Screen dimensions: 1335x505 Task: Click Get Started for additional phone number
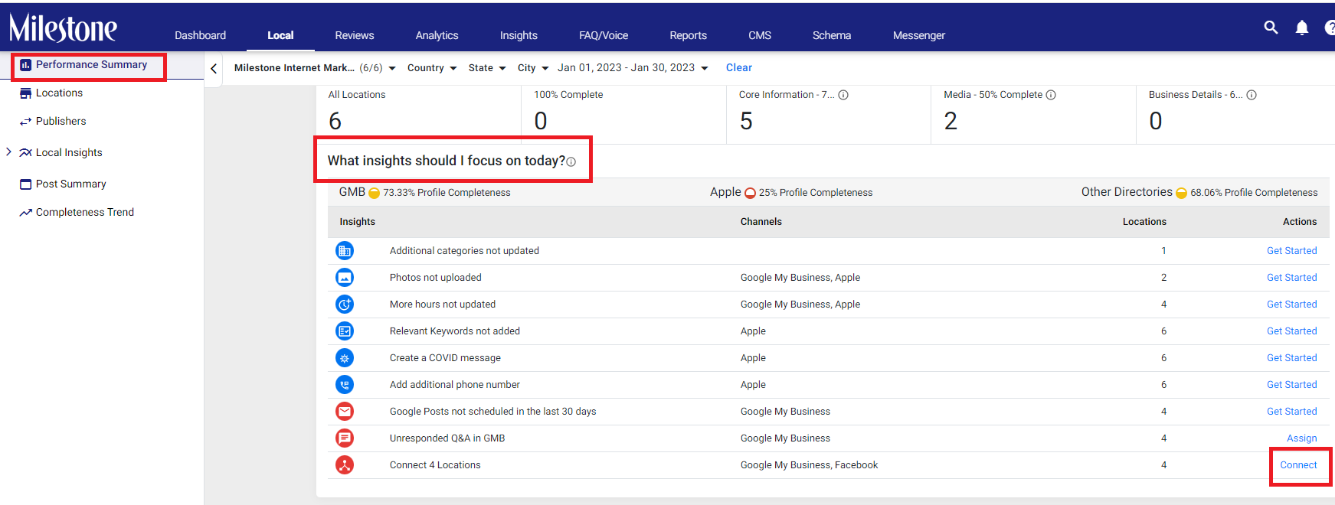pyautogui.click(x=1291, y=385)
